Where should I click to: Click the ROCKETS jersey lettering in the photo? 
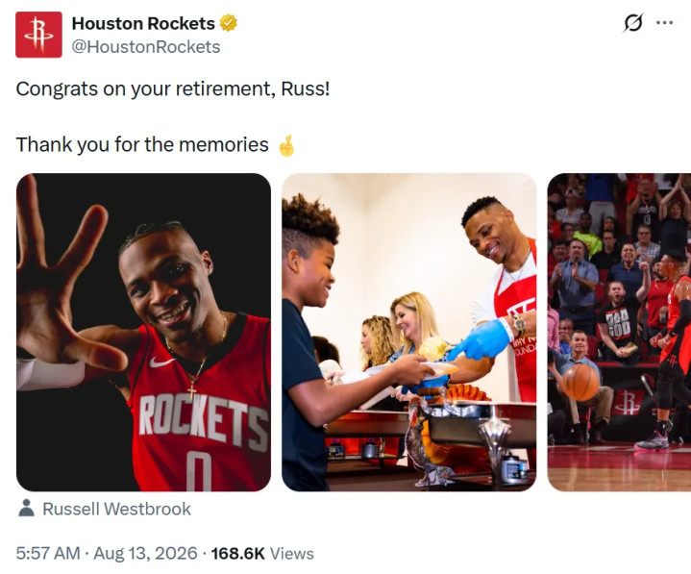tap(204, 419)
